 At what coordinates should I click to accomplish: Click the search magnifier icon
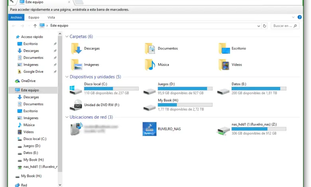pyautogui.click(x=295, y=26)
